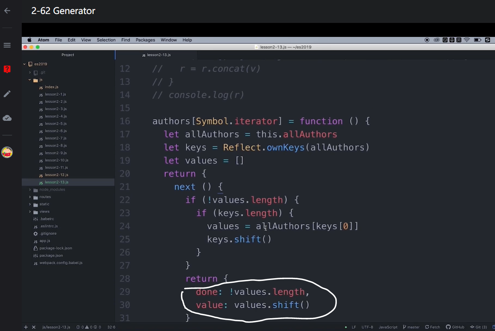Viewport: 495px width, 331px height.
Task: Open the cartoon user avatar
Action: tap(7, 152)
